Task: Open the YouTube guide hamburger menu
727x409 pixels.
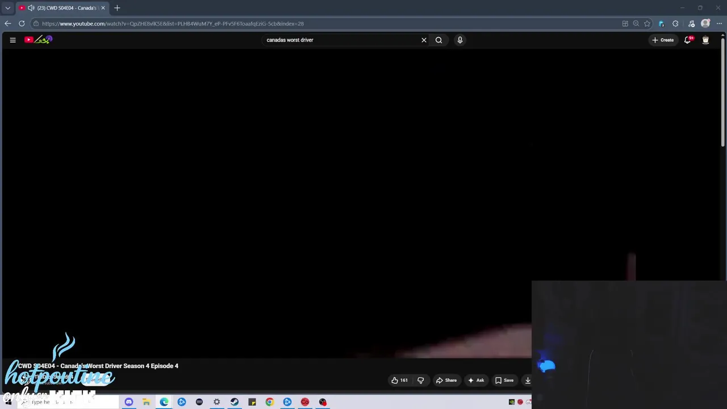Action: coord(12,40)
